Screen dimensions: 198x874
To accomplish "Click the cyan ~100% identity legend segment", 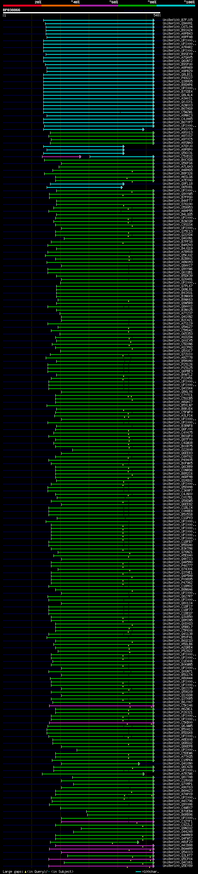I will [x=176, y=6].
